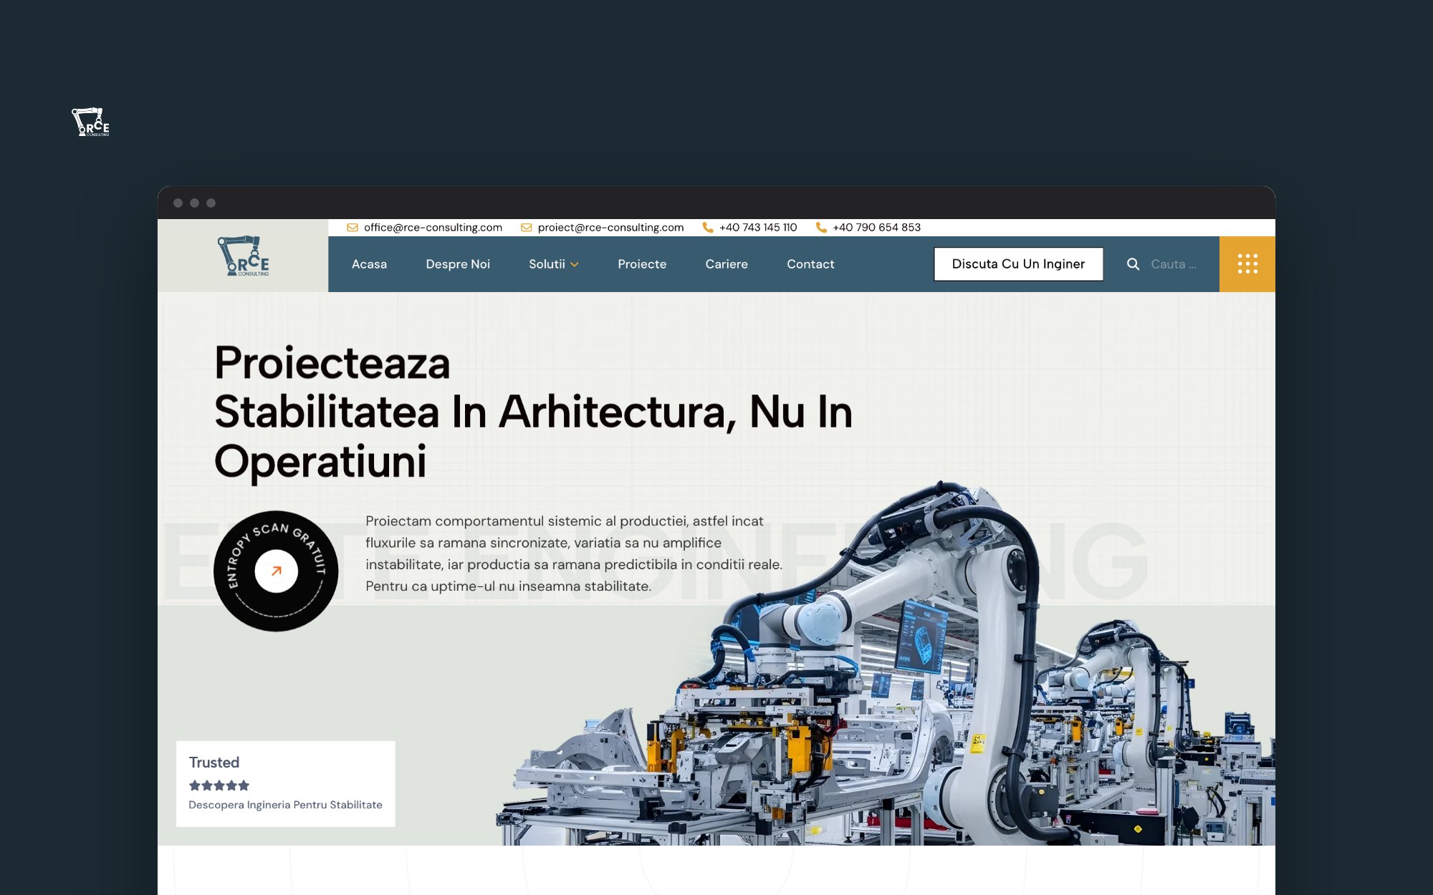Click Discuta Cu Un Inginer button
Viewport: 1433px width, 895px height.
pos(1018,264)
